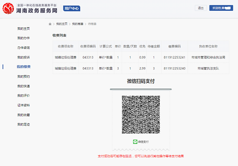Open 证件资料 in sidebar
The image size is (238, 166).
24,105
